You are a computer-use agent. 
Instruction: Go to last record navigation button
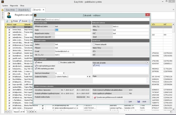[x=33, y=112]
